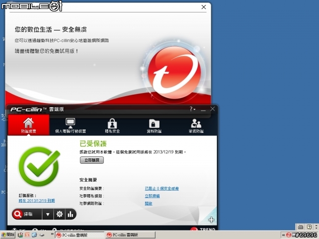Launch the orange quick launch icon

pyautogui.click(x=27, y=235)
